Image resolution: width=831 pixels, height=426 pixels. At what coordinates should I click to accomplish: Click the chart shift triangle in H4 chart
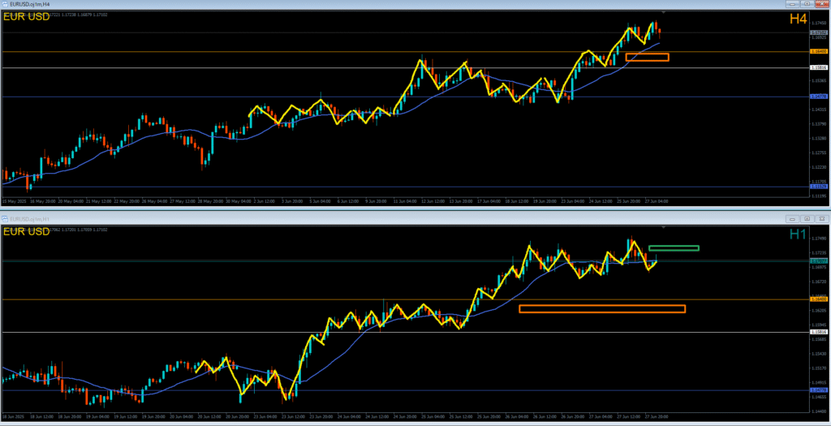664,11
